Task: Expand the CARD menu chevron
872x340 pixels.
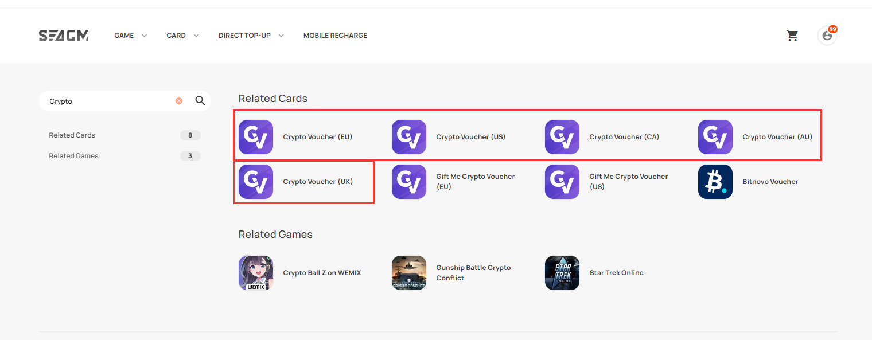Action: [x=196, y=36]
